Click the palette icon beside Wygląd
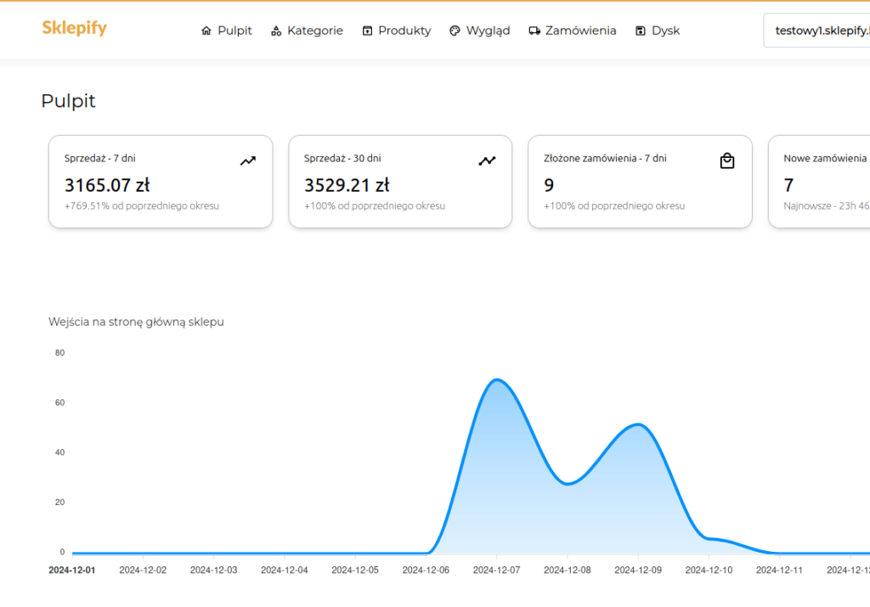This screenshot has width=870, height=607. point(455,31)
